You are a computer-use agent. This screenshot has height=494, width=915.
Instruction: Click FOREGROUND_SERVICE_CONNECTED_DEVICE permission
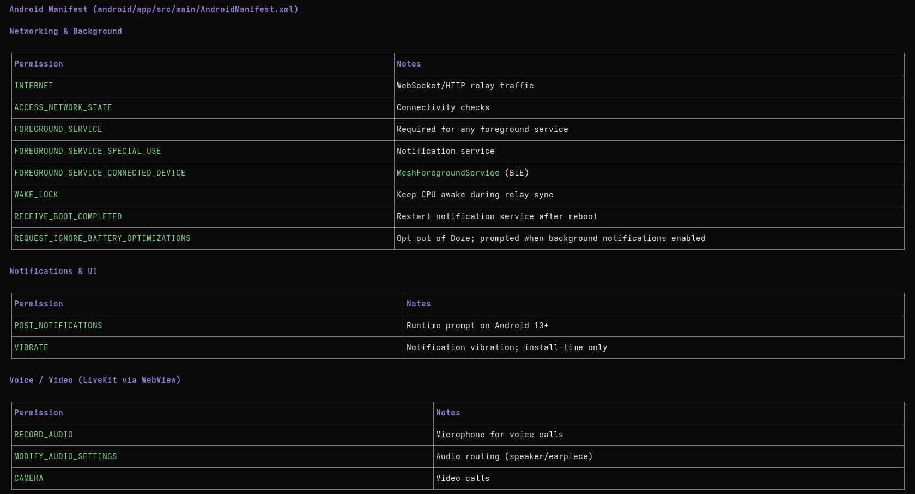(100, 173)
